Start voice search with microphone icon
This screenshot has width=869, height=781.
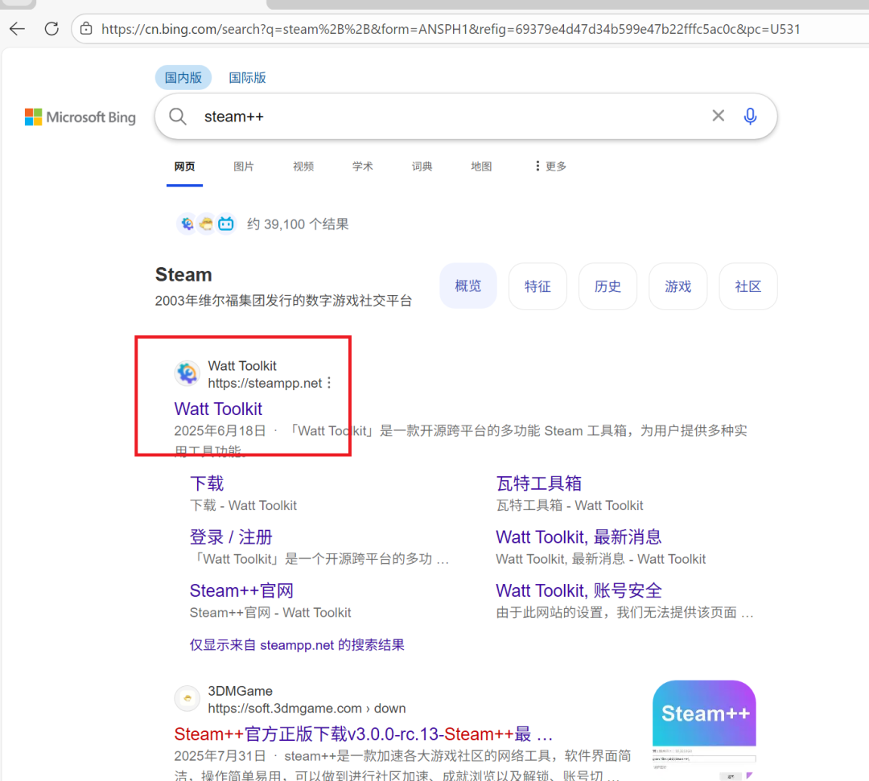pos(751,117)
